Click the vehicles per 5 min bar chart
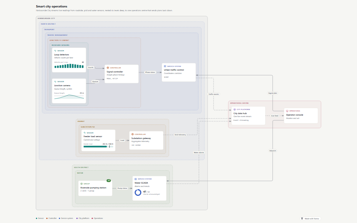The width and height of the screenshot is (357, 223). [x=69, y=66]
